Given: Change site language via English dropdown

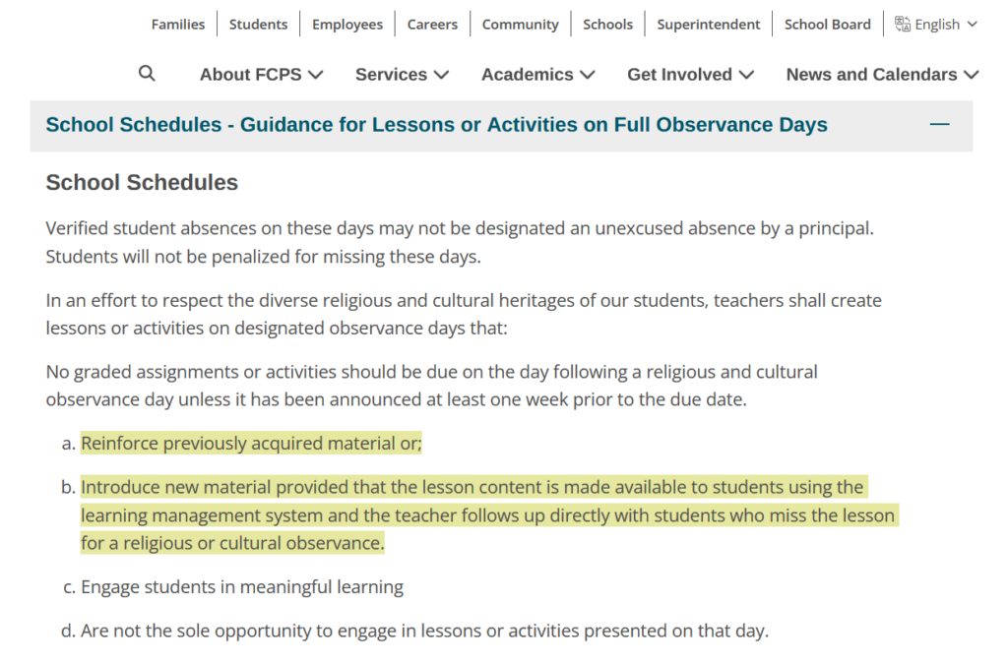Looking at the screenshot, I should 933,24.
